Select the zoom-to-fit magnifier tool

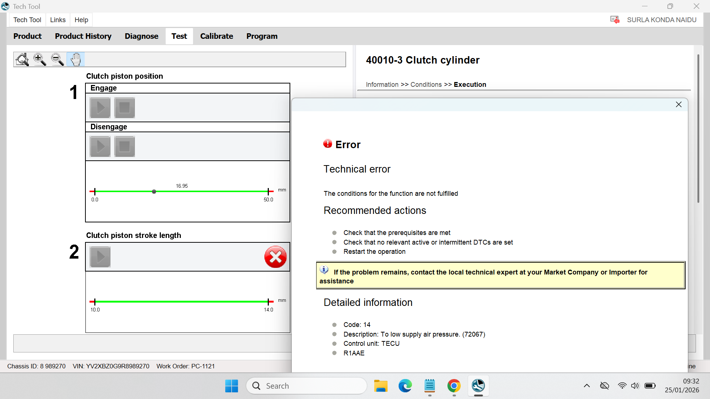point(22,59)
